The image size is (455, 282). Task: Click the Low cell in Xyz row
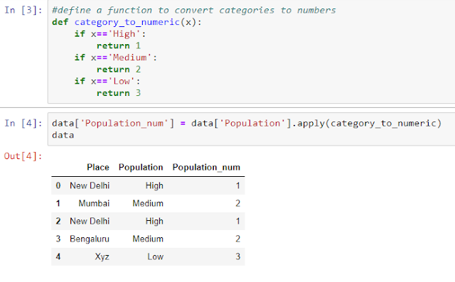coord(155,256)
